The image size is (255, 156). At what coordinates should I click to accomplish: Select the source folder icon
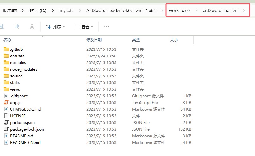pyautogui.click(x=6, y=76)
